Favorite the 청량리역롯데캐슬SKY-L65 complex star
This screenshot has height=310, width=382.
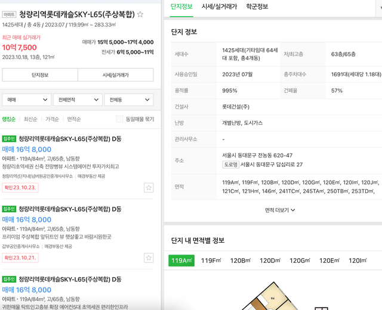tap(140, 14)
